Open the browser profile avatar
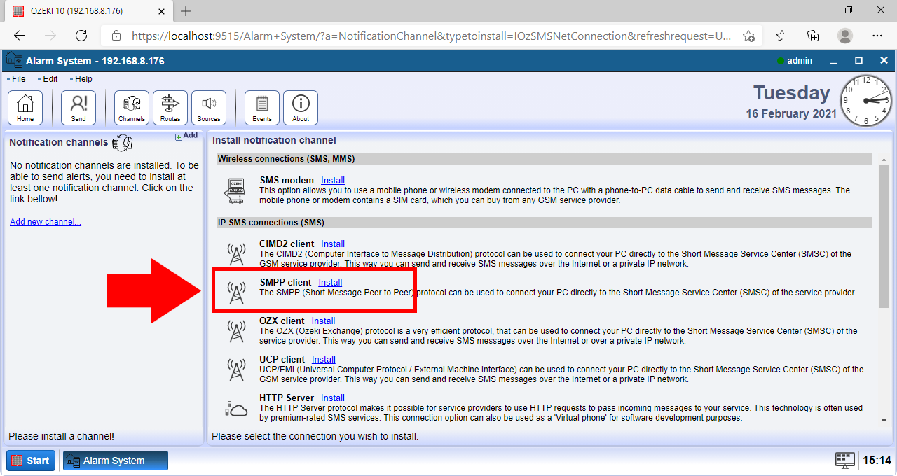 coord(845,36)
